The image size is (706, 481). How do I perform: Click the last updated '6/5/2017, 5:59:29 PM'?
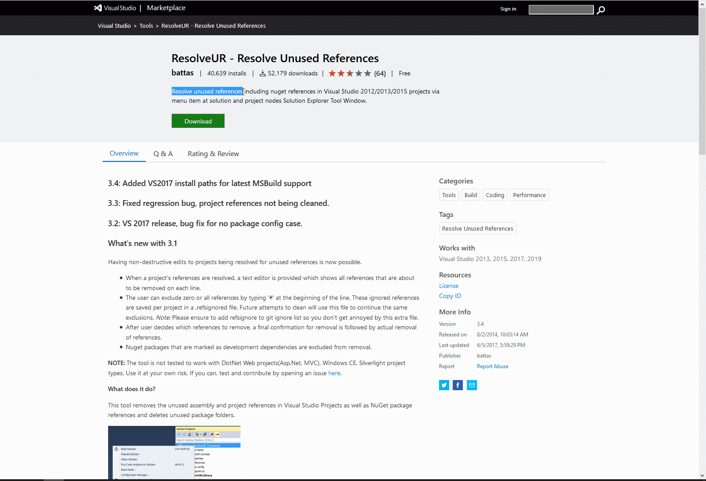pos(501,345)
